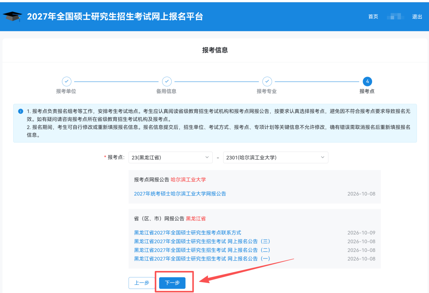Click the 省（区、市）网报公告 heading text
The image size is (429, 293).
point(159,218)
